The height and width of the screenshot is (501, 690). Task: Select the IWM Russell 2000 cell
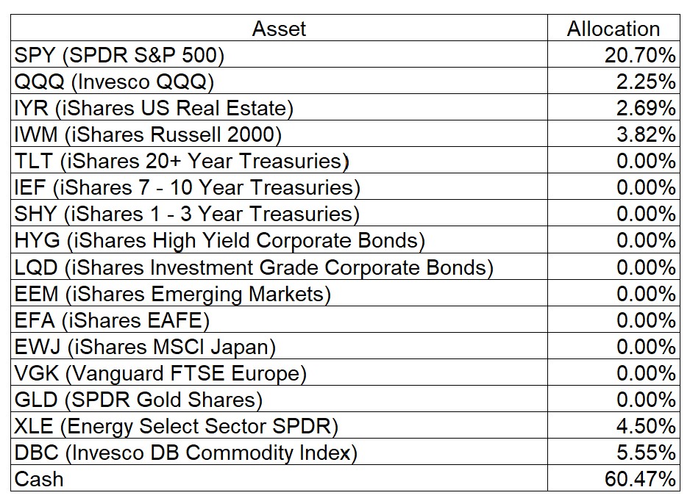[148, 134]
